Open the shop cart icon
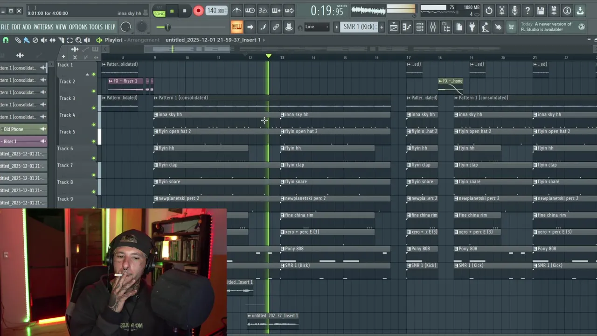Image resolution: width=597 pixels, height=336 pixels. (x=511, y=27)
